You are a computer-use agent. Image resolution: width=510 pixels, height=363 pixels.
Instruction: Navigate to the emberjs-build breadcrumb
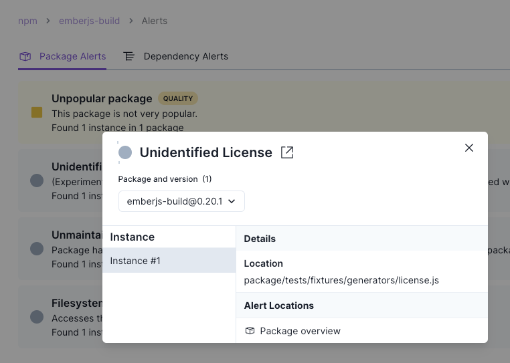click(x=90, y=21)
